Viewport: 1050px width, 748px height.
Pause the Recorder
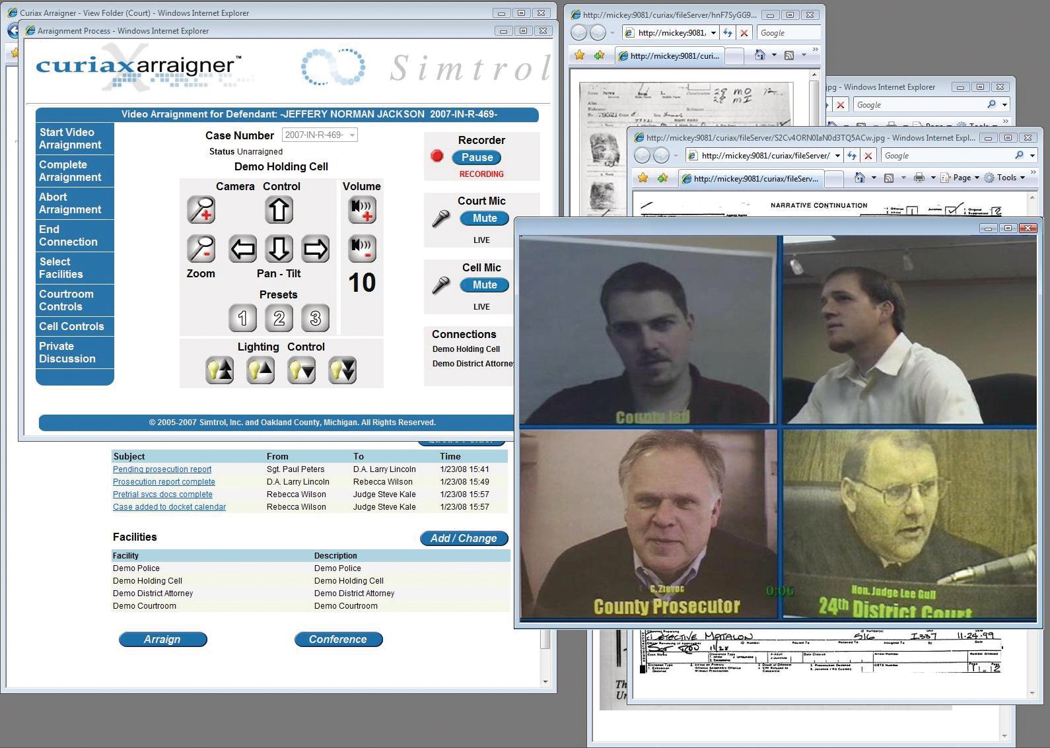(x=477, y=157)
